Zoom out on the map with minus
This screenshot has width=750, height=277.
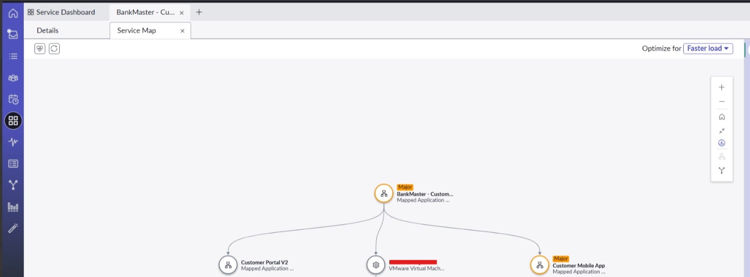click(x=722, y=101)
